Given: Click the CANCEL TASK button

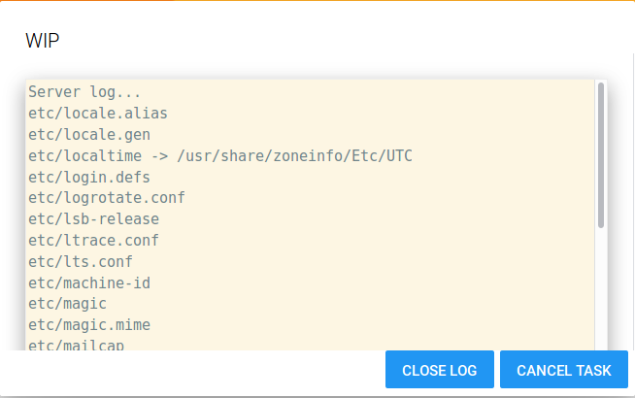Looking at the screenshot, I should click(x=563, y=370).
